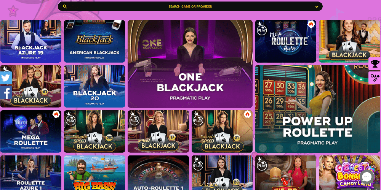Open Sweet Bonanza Candyland tile
Screen dimensions: 381x190
(349, 173)
